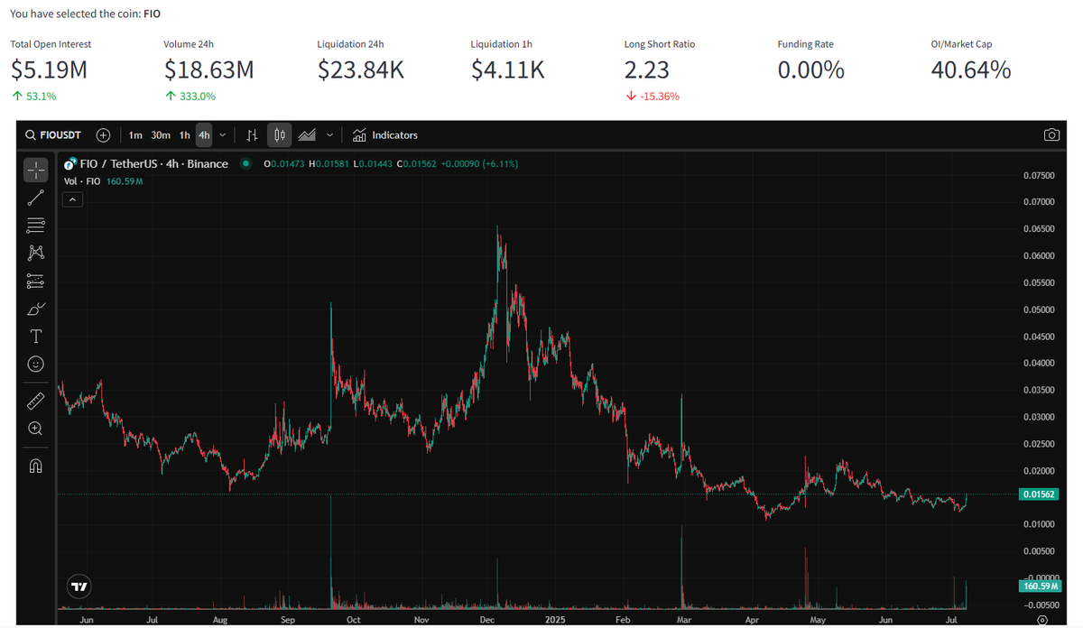Click the 0.00% Funding Rate value
The height and width of the screenshot is (628, 1083).
coord(811,69)
